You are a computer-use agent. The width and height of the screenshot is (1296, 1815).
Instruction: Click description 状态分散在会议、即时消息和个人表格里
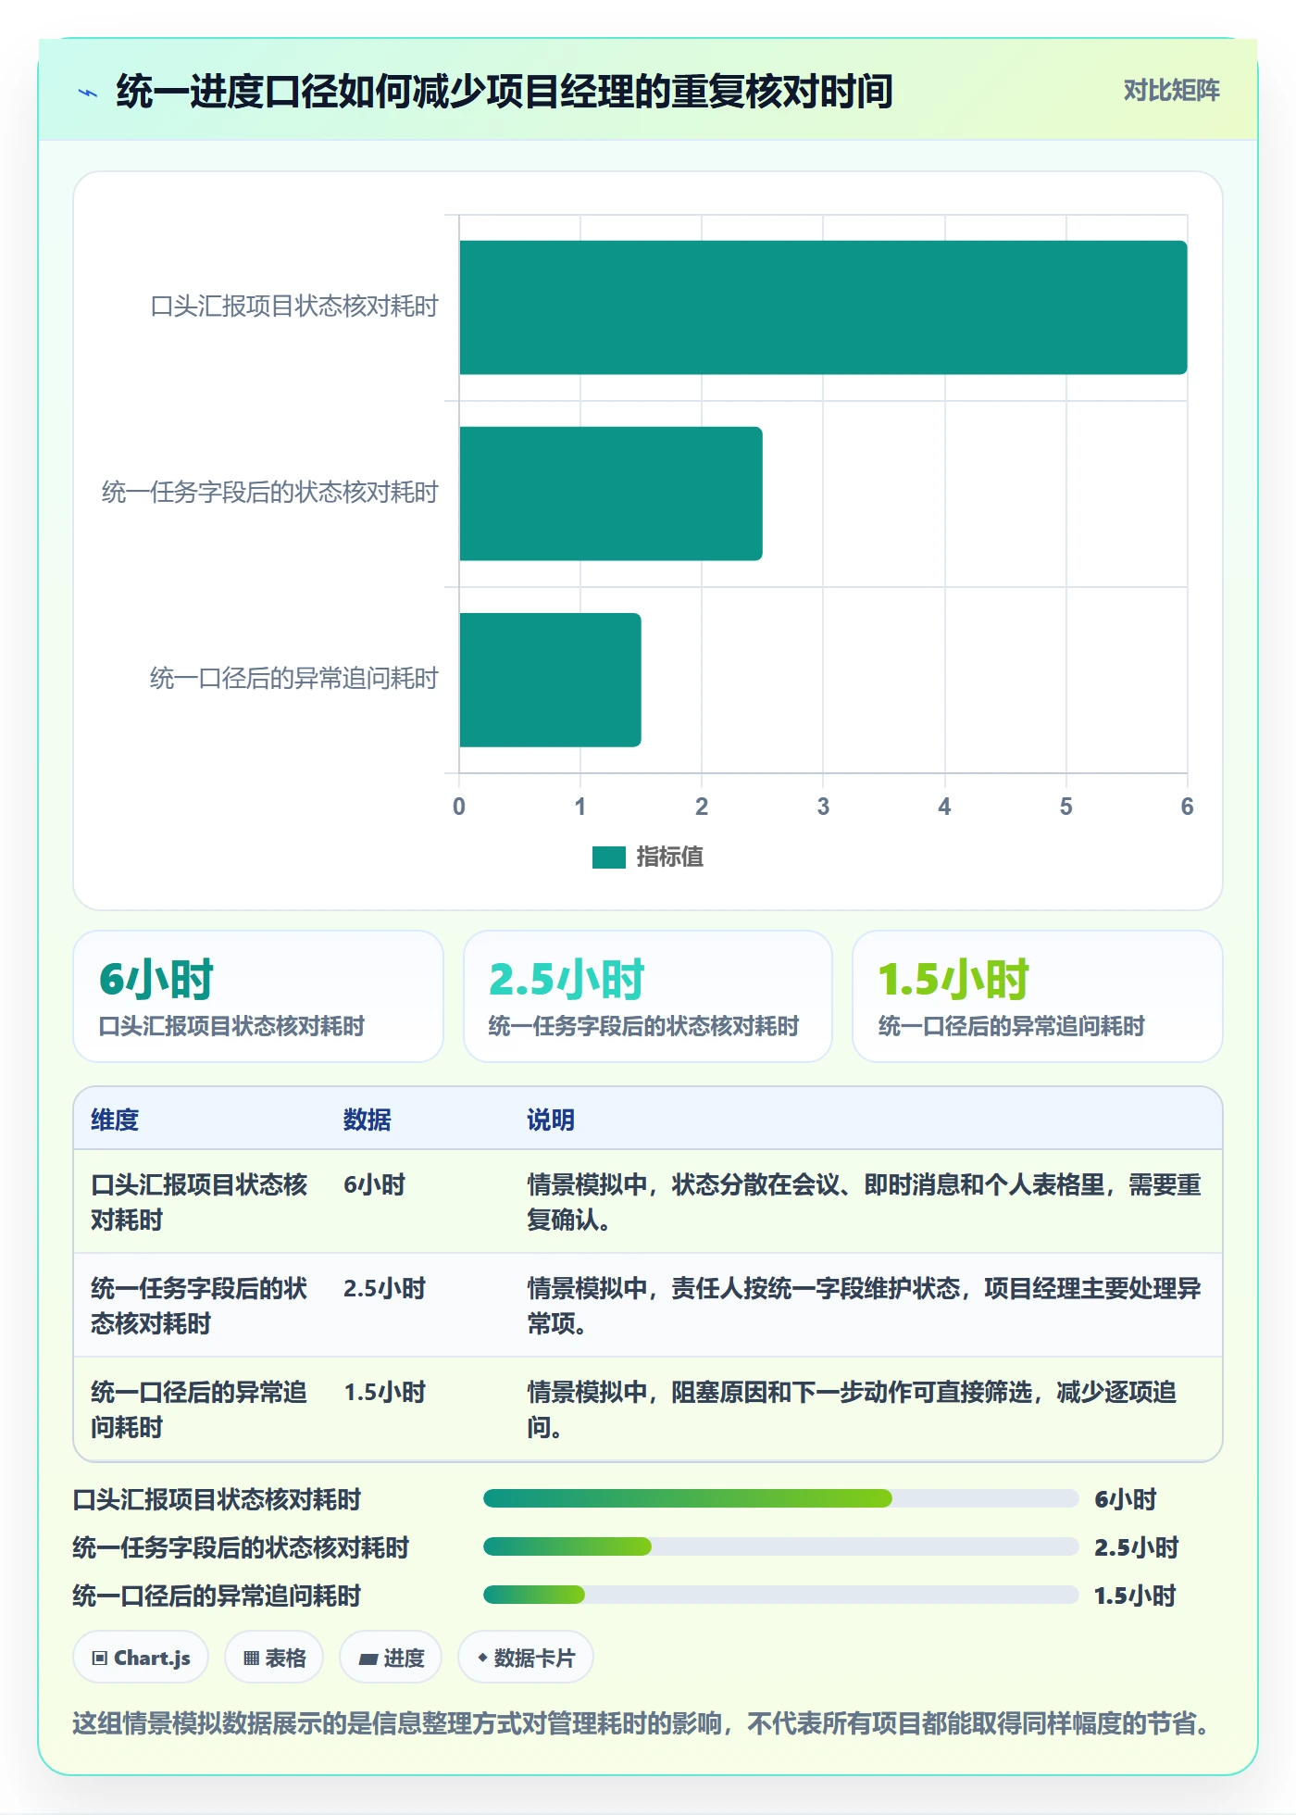889,1184
